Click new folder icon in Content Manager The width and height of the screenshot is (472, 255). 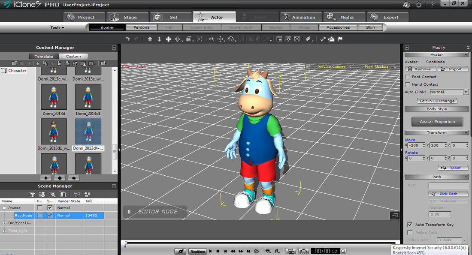(14, 63)
